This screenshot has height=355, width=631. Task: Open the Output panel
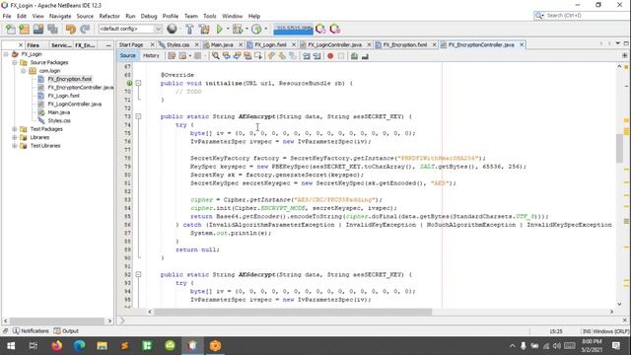pyautogui.click(x=66, y=331)
